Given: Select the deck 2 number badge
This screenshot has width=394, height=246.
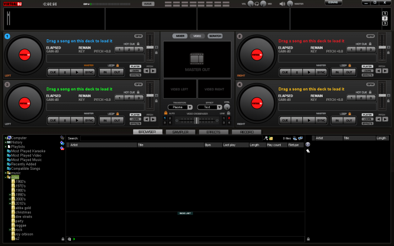Looking at the screenshot, I should tap(239, 36).
